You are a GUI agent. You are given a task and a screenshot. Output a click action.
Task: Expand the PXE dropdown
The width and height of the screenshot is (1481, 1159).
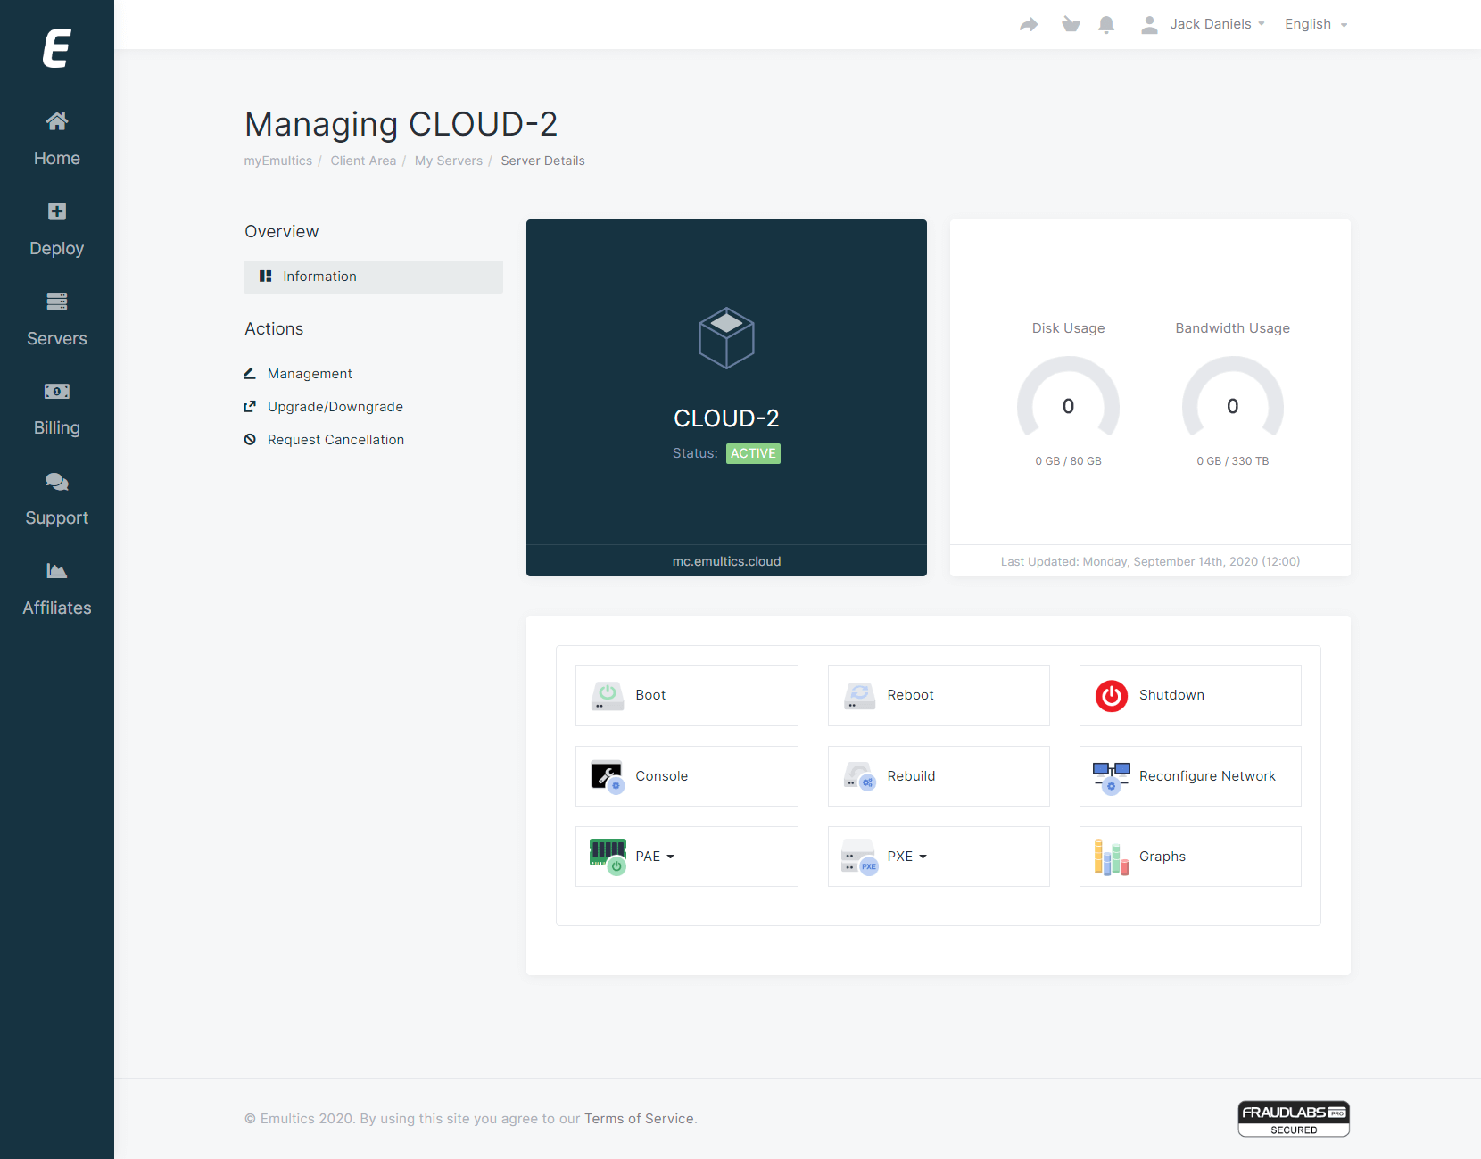click(906, 857)
